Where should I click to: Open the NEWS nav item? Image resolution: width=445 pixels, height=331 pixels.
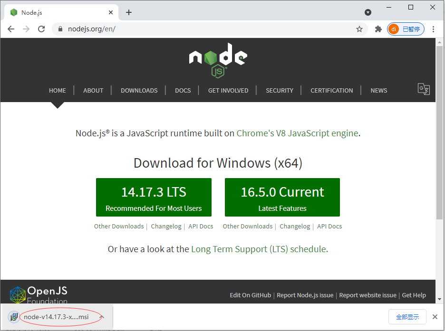point(379,90)
